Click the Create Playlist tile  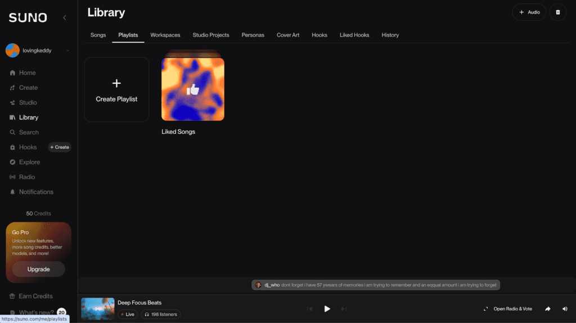pos(116,90)
